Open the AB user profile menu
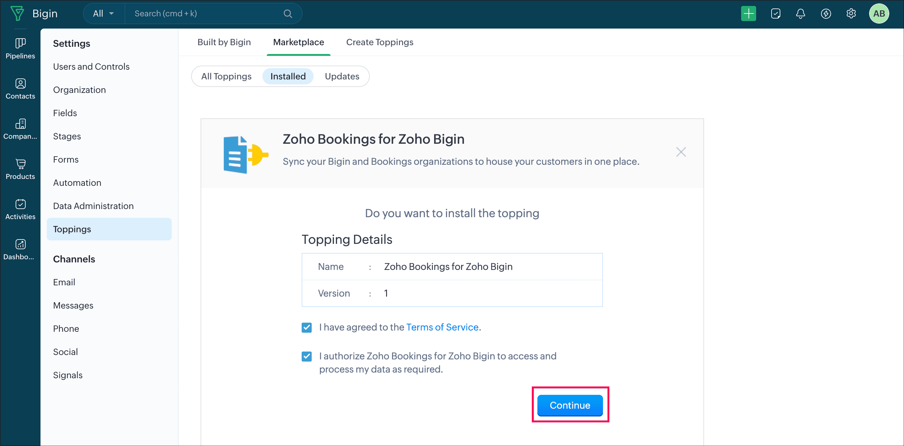904x446 pixels. coord(878,14)
